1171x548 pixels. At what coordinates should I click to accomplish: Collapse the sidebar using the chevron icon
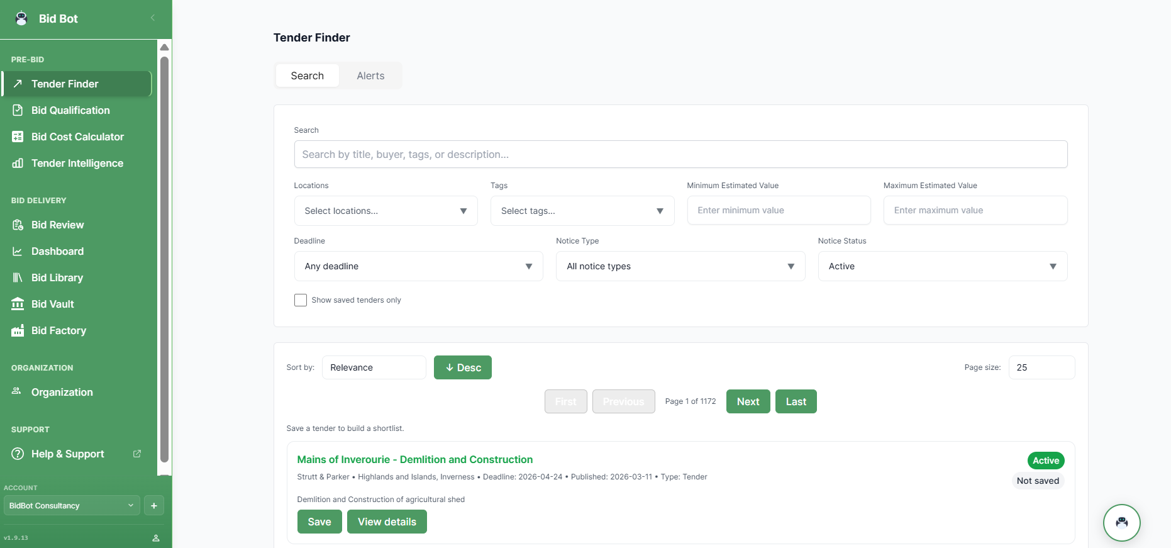(x=153, y=18)
